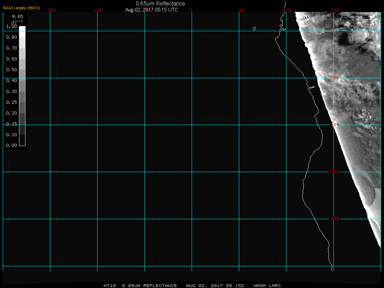The width and height of the screenshot is (384, 288).
Task: Click the 0.25 colorbar value label
Action: click(x=12, y=102)
